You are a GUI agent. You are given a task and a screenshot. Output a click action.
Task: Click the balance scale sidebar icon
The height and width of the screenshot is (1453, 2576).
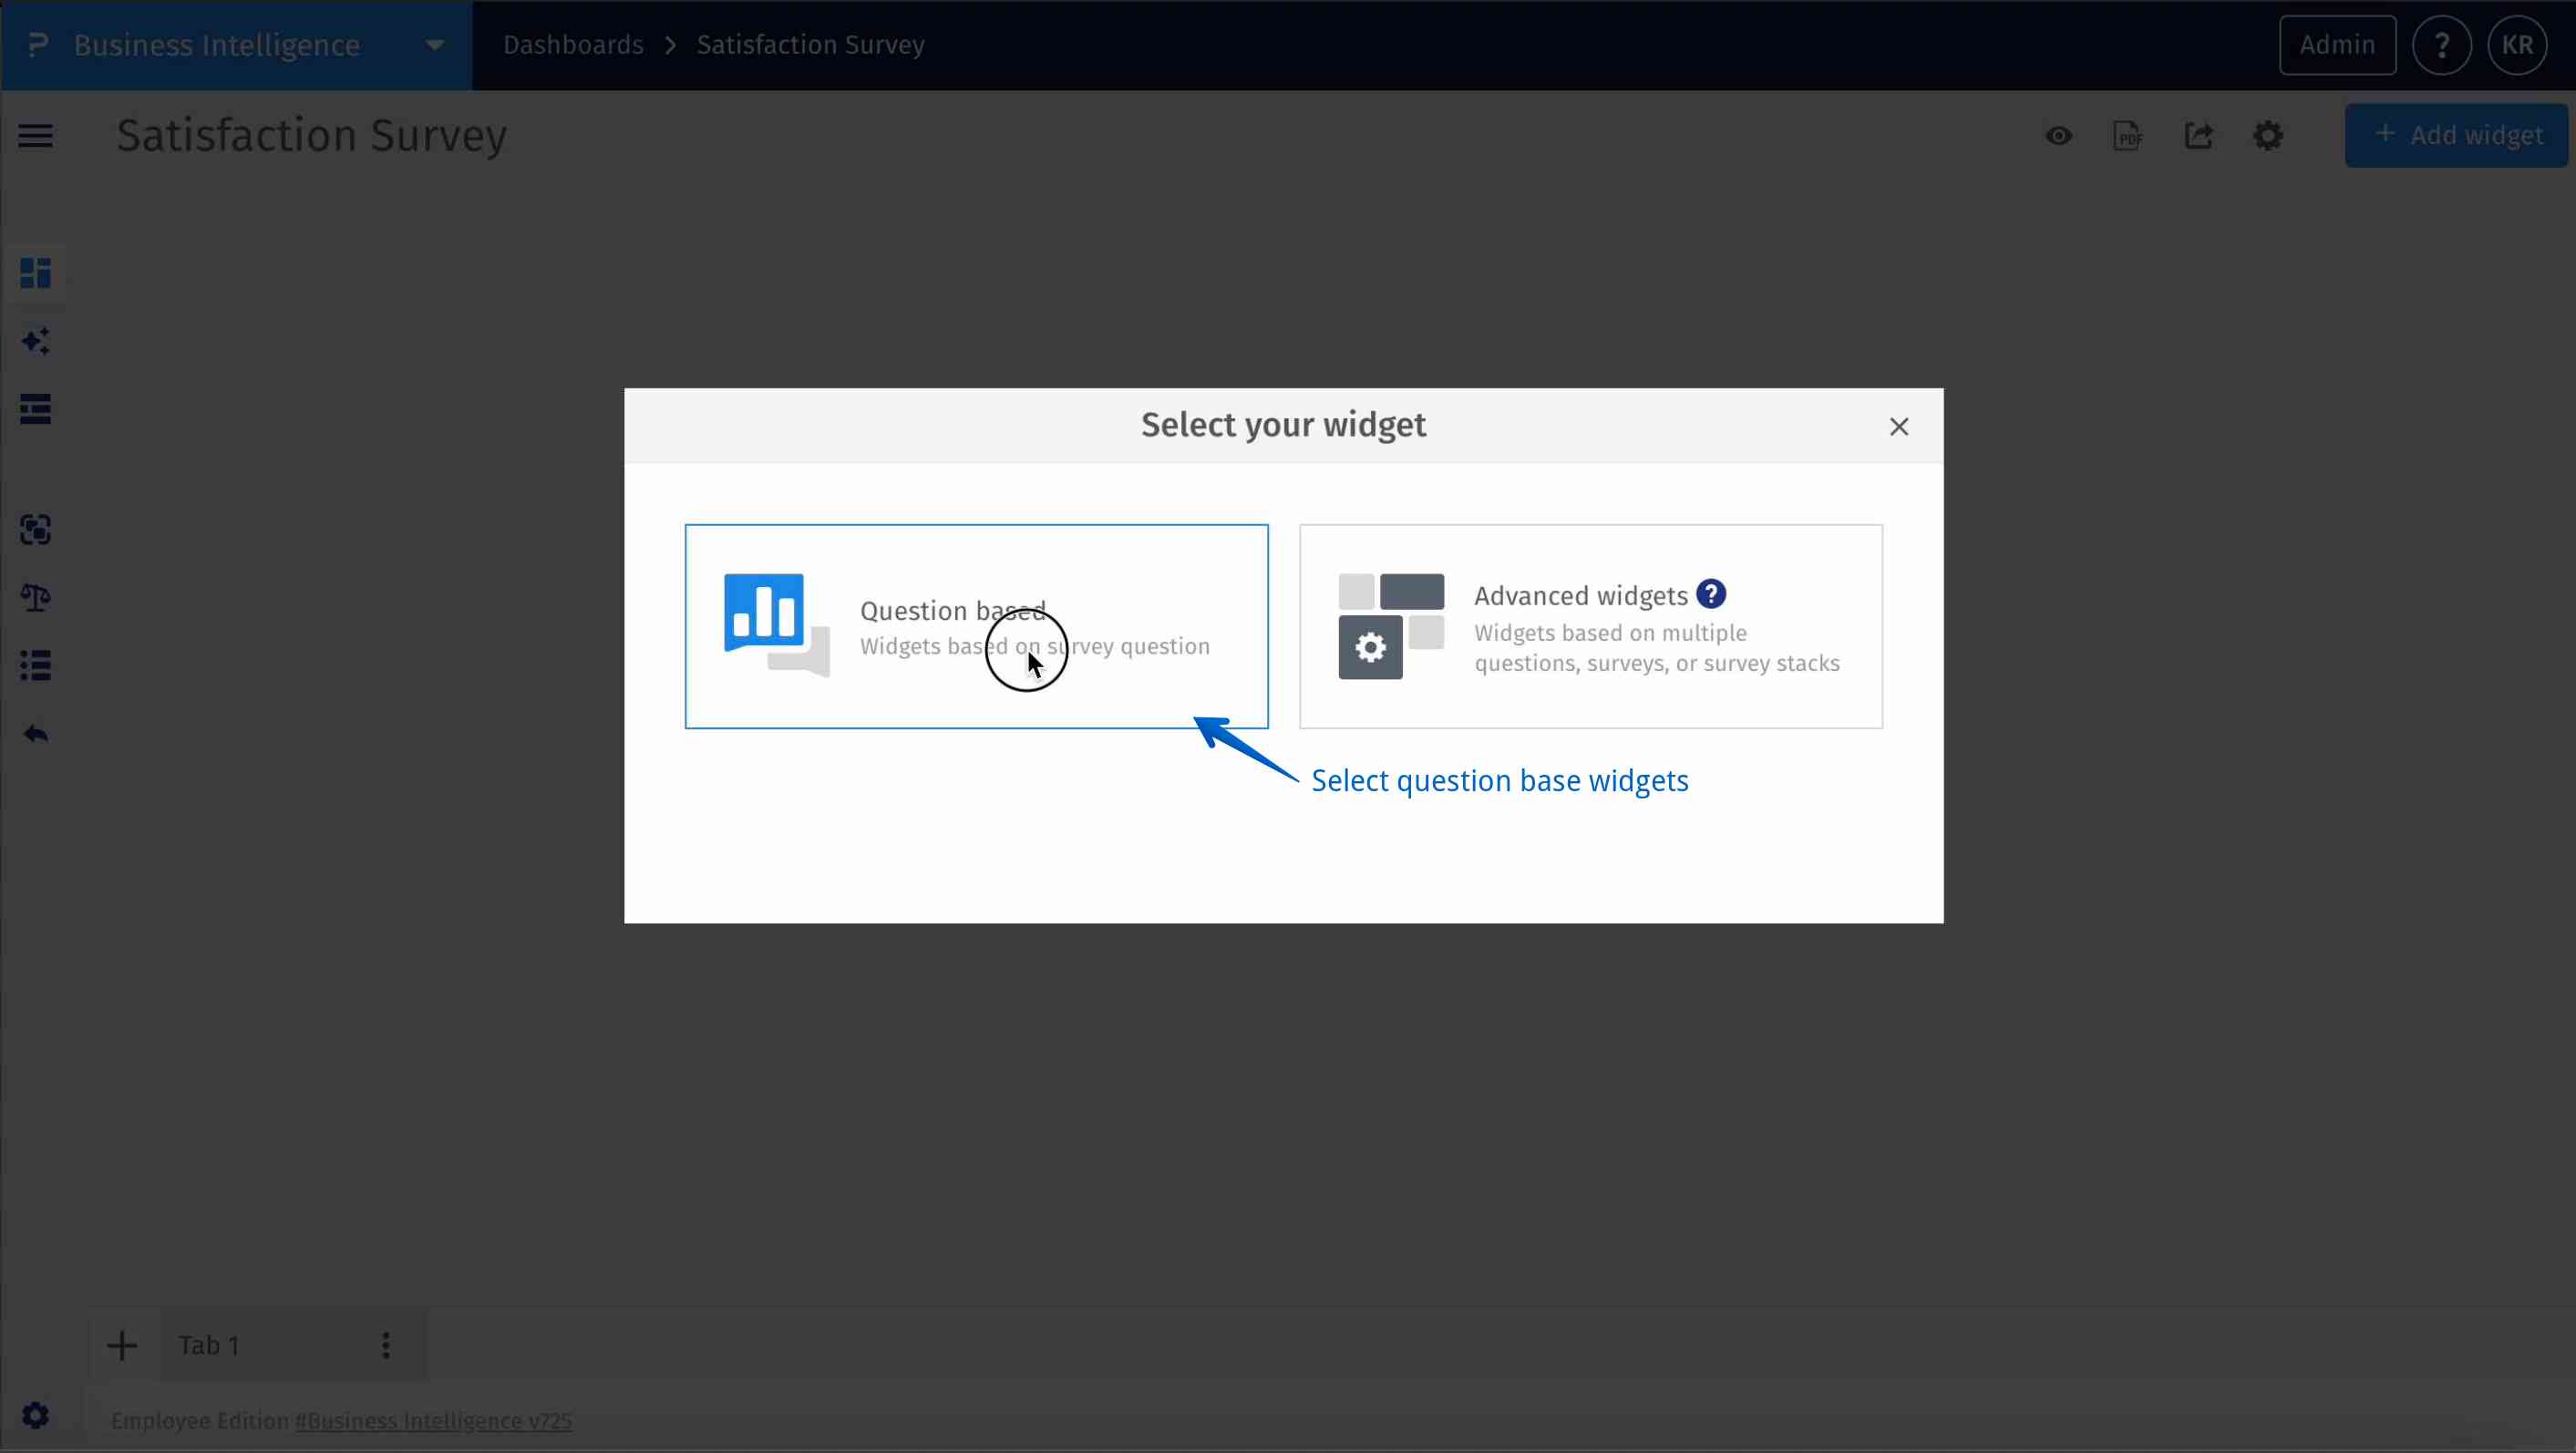tap(36, 598)
